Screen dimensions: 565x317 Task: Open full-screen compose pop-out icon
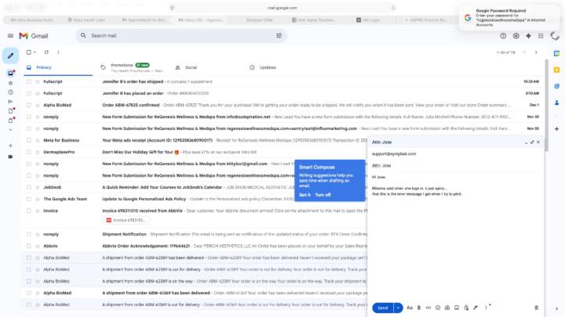coord(532,142)
